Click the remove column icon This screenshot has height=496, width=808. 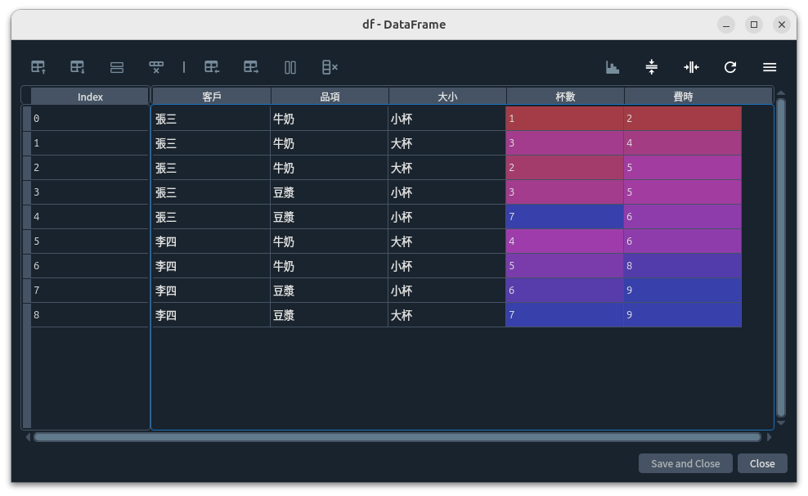[x=330, y=67]
